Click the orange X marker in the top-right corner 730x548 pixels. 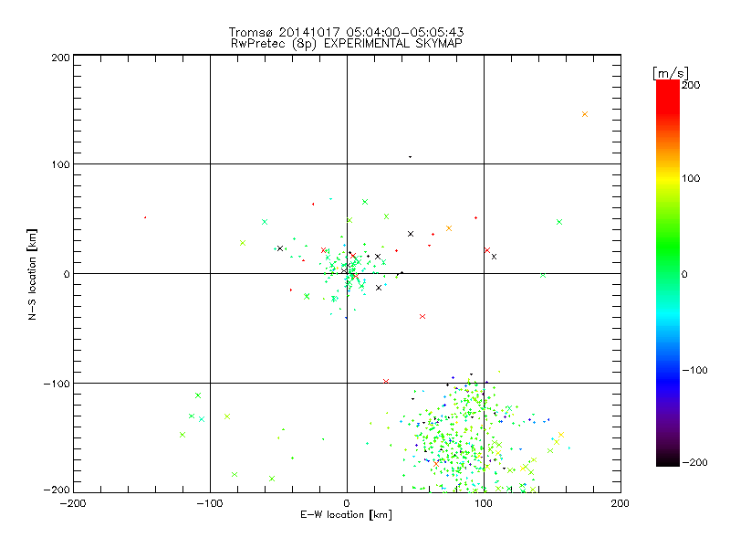click(x=585, y=114)
